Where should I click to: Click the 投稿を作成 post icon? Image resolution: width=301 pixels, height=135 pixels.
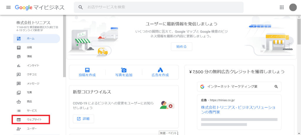87,70
